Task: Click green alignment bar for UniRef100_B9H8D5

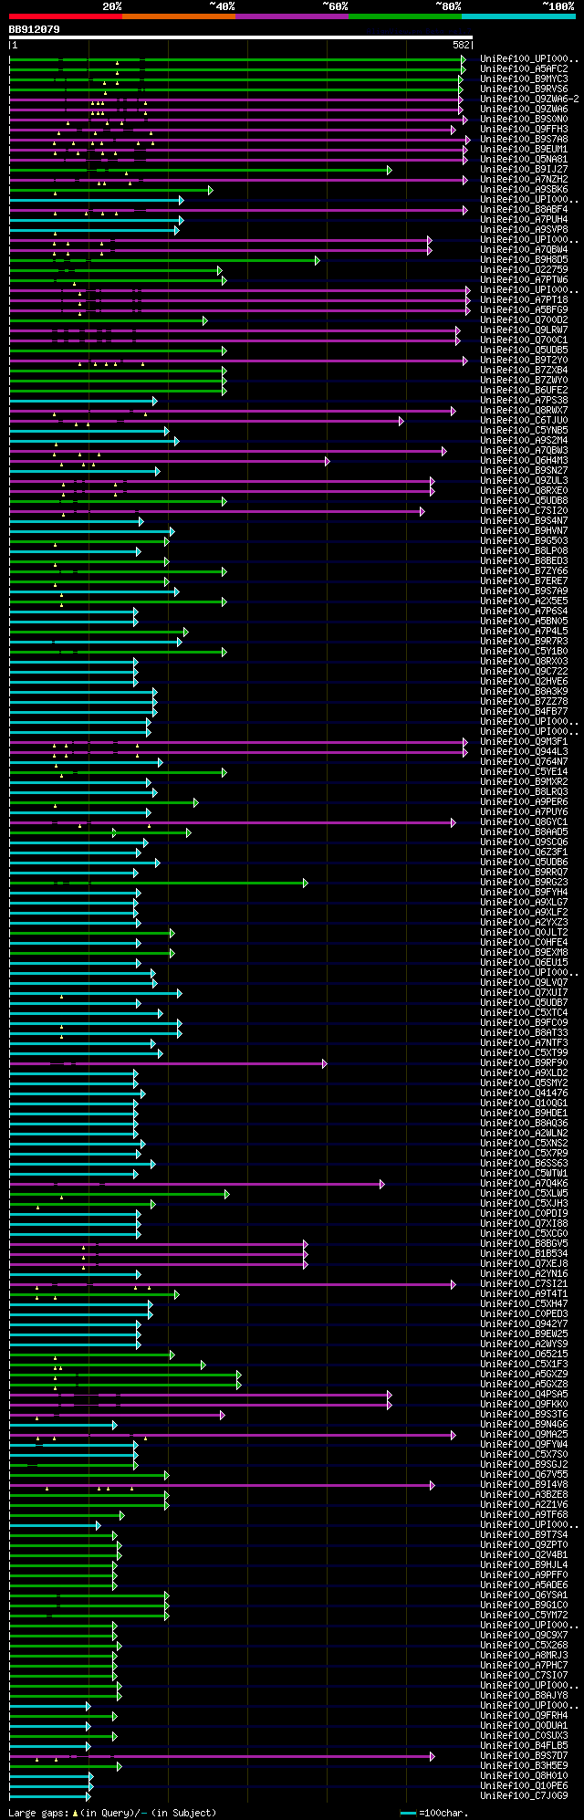Action: pyautogui.click(x=164, y=259)
